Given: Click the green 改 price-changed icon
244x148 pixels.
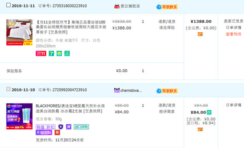Looking at the screenshot, I should (x=209, y=112).
